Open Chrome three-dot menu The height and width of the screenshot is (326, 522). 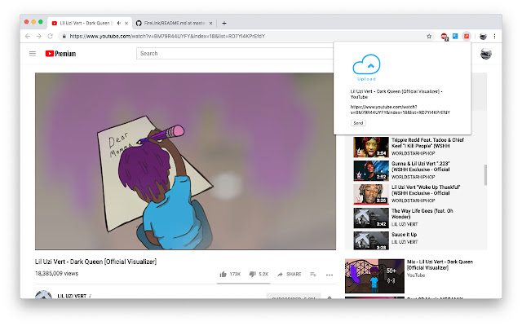coord(494,36)
